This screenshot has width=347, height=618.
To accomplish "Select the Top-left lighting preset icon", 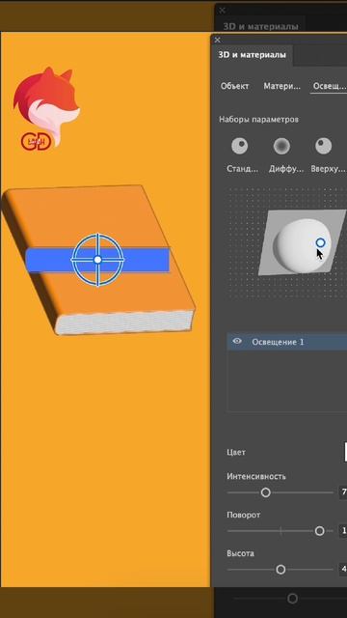I will tap(324, 146).
